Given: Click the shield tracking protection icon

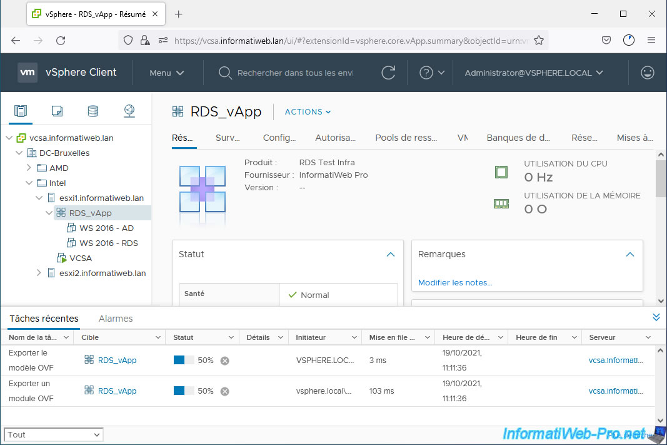Looking at the screenshot, I should [x=128, y=41].
